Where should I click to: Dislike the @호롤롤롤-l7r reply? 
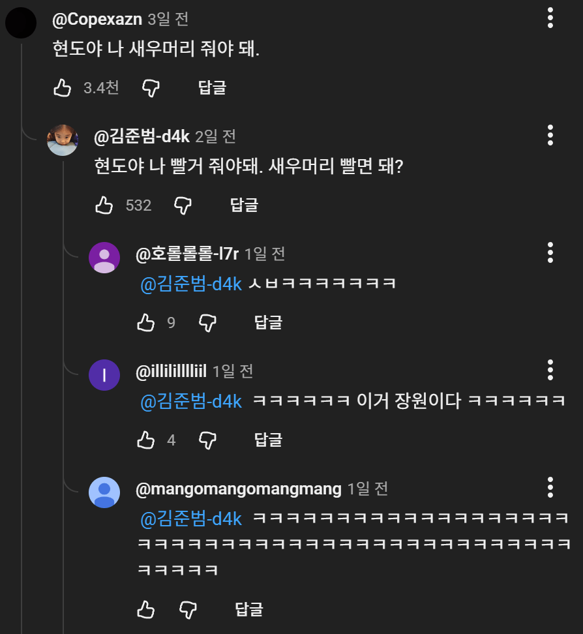[x=207, y=322]
